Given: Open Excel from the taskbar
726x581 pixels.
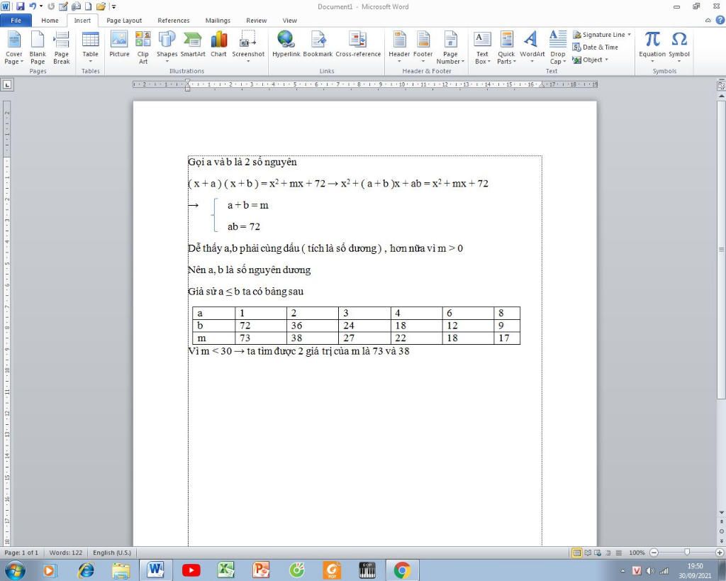Looking at the screenshot, I should 226,570.
